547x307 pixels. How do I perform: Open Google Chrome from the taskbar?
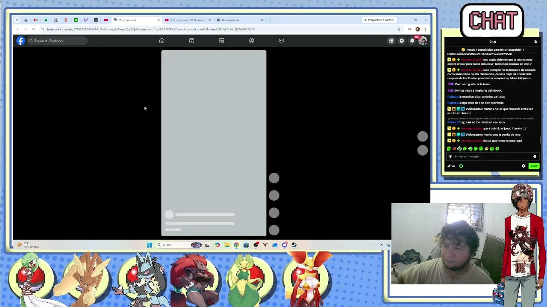(x=236, y=245)
